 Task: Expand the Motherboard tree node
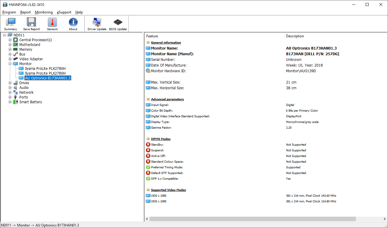click(x=10, y=45)
